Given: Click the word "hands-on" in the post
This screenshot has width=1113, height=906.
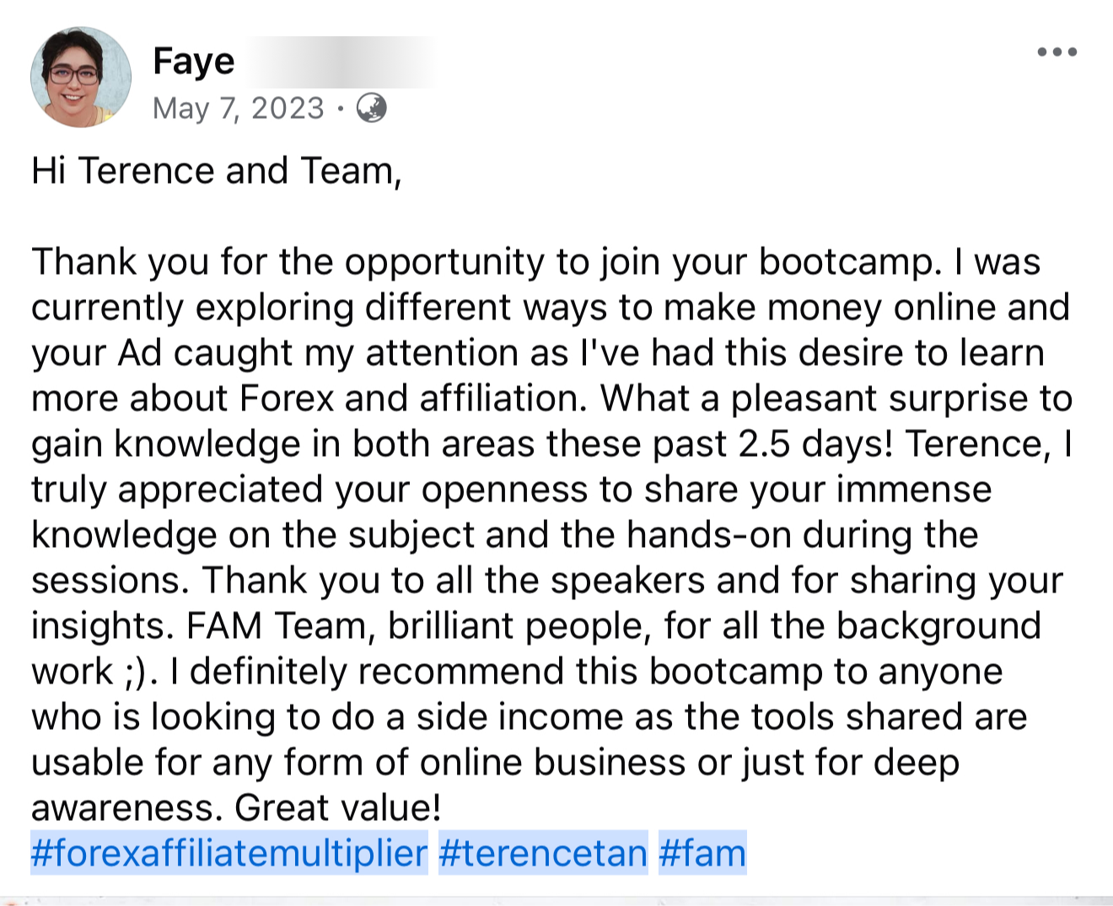Looking at the screenshot, I should coord(708,535).
